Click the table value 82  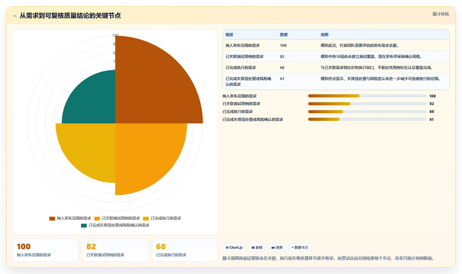(x=282, y=57)
